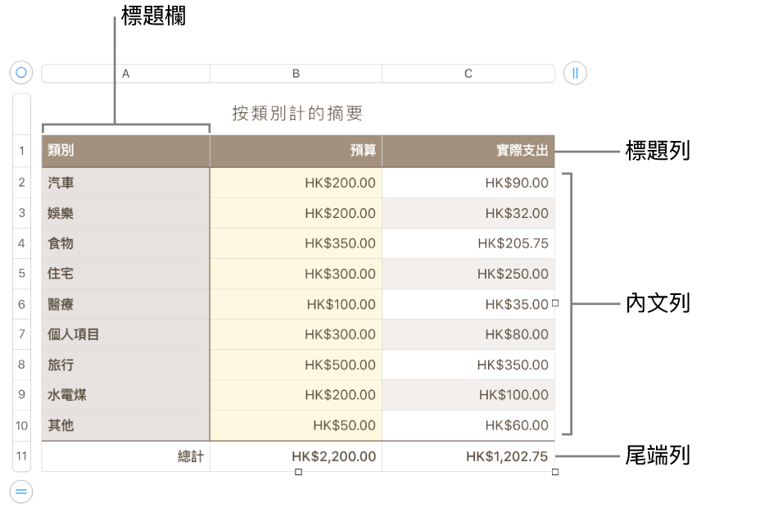Click budget cell HK$500.00

tap(296, 365)
